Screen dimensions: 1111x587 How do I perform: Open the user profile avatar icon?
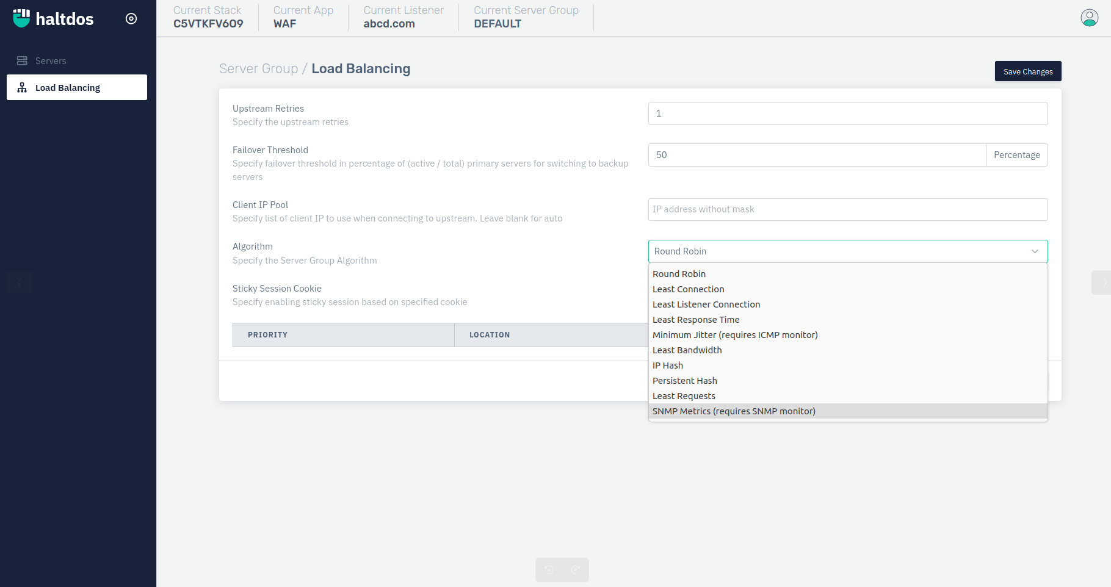(1090, 18)
